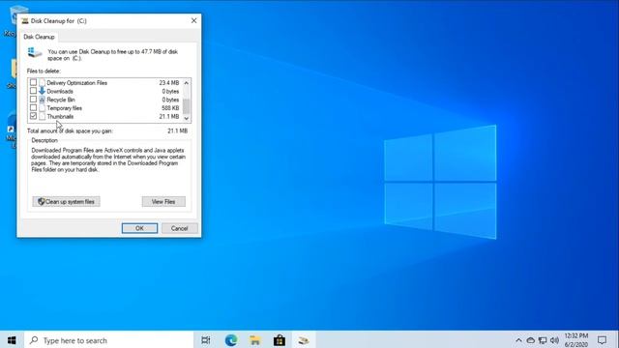Select the Delivery Optimization Files row text
619x348 pixels.
coord(77,83)
